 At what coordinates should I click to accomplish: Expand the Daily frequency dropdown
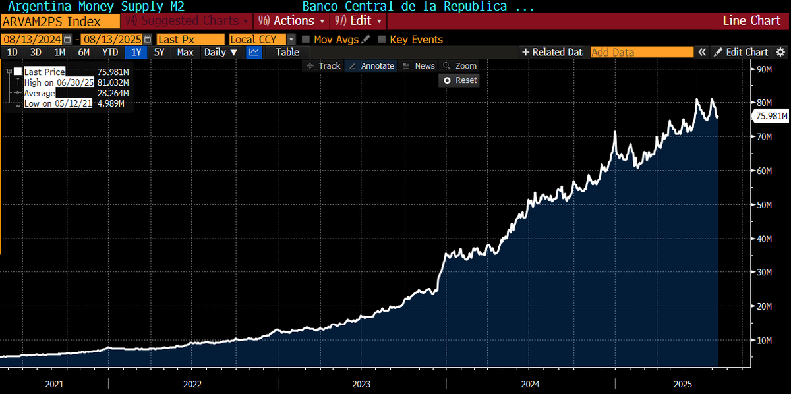[x=220, y=52]
